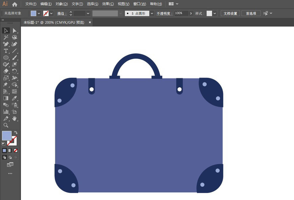The height and width of the screenshot is (200, 294).
Task: Open Edit Toolbar three-dots button
Action: point(10,174)
